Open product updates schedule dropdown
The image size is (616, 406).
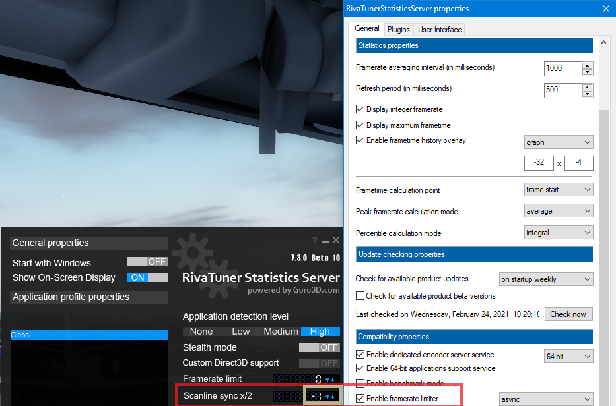545,279
